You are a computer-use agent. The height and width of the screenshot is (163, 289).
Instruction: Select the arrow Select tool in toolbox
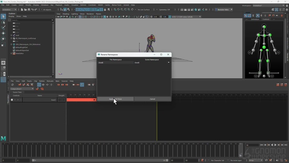point(3,17)
